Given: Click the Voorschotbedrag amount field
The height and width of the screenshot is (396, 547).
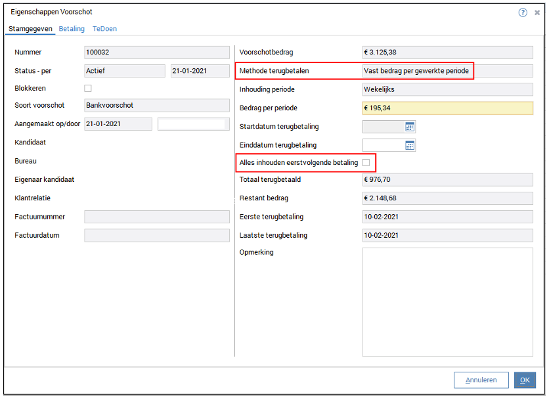Looking at the screenshot, I should tap(447, 53).
